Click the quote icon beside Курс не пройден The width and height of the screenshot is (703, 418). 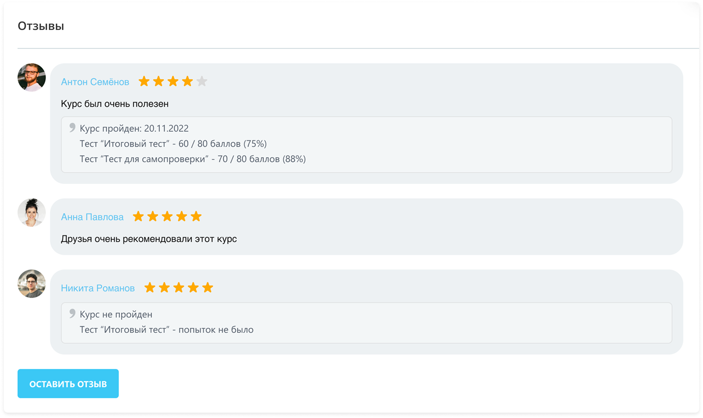point(72,313)
